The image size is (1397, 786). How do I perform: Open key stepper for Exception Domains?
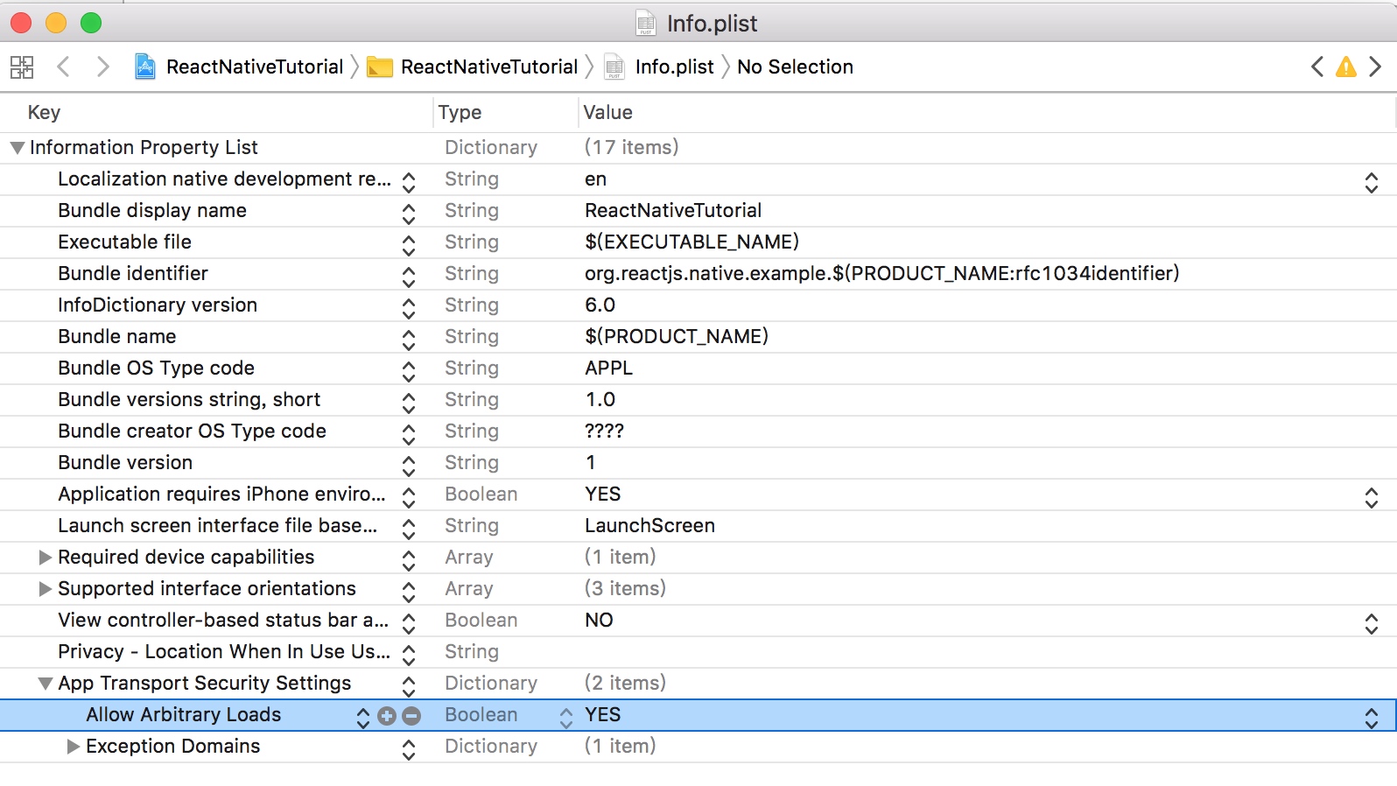pyautogui.click(x=409, y=748)
